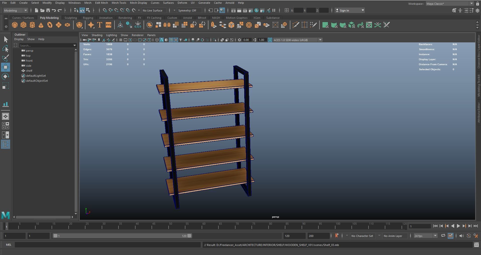Click the Bridge shelf icon
The height and width of the screenshot is (255, 481).
(222, 25)
